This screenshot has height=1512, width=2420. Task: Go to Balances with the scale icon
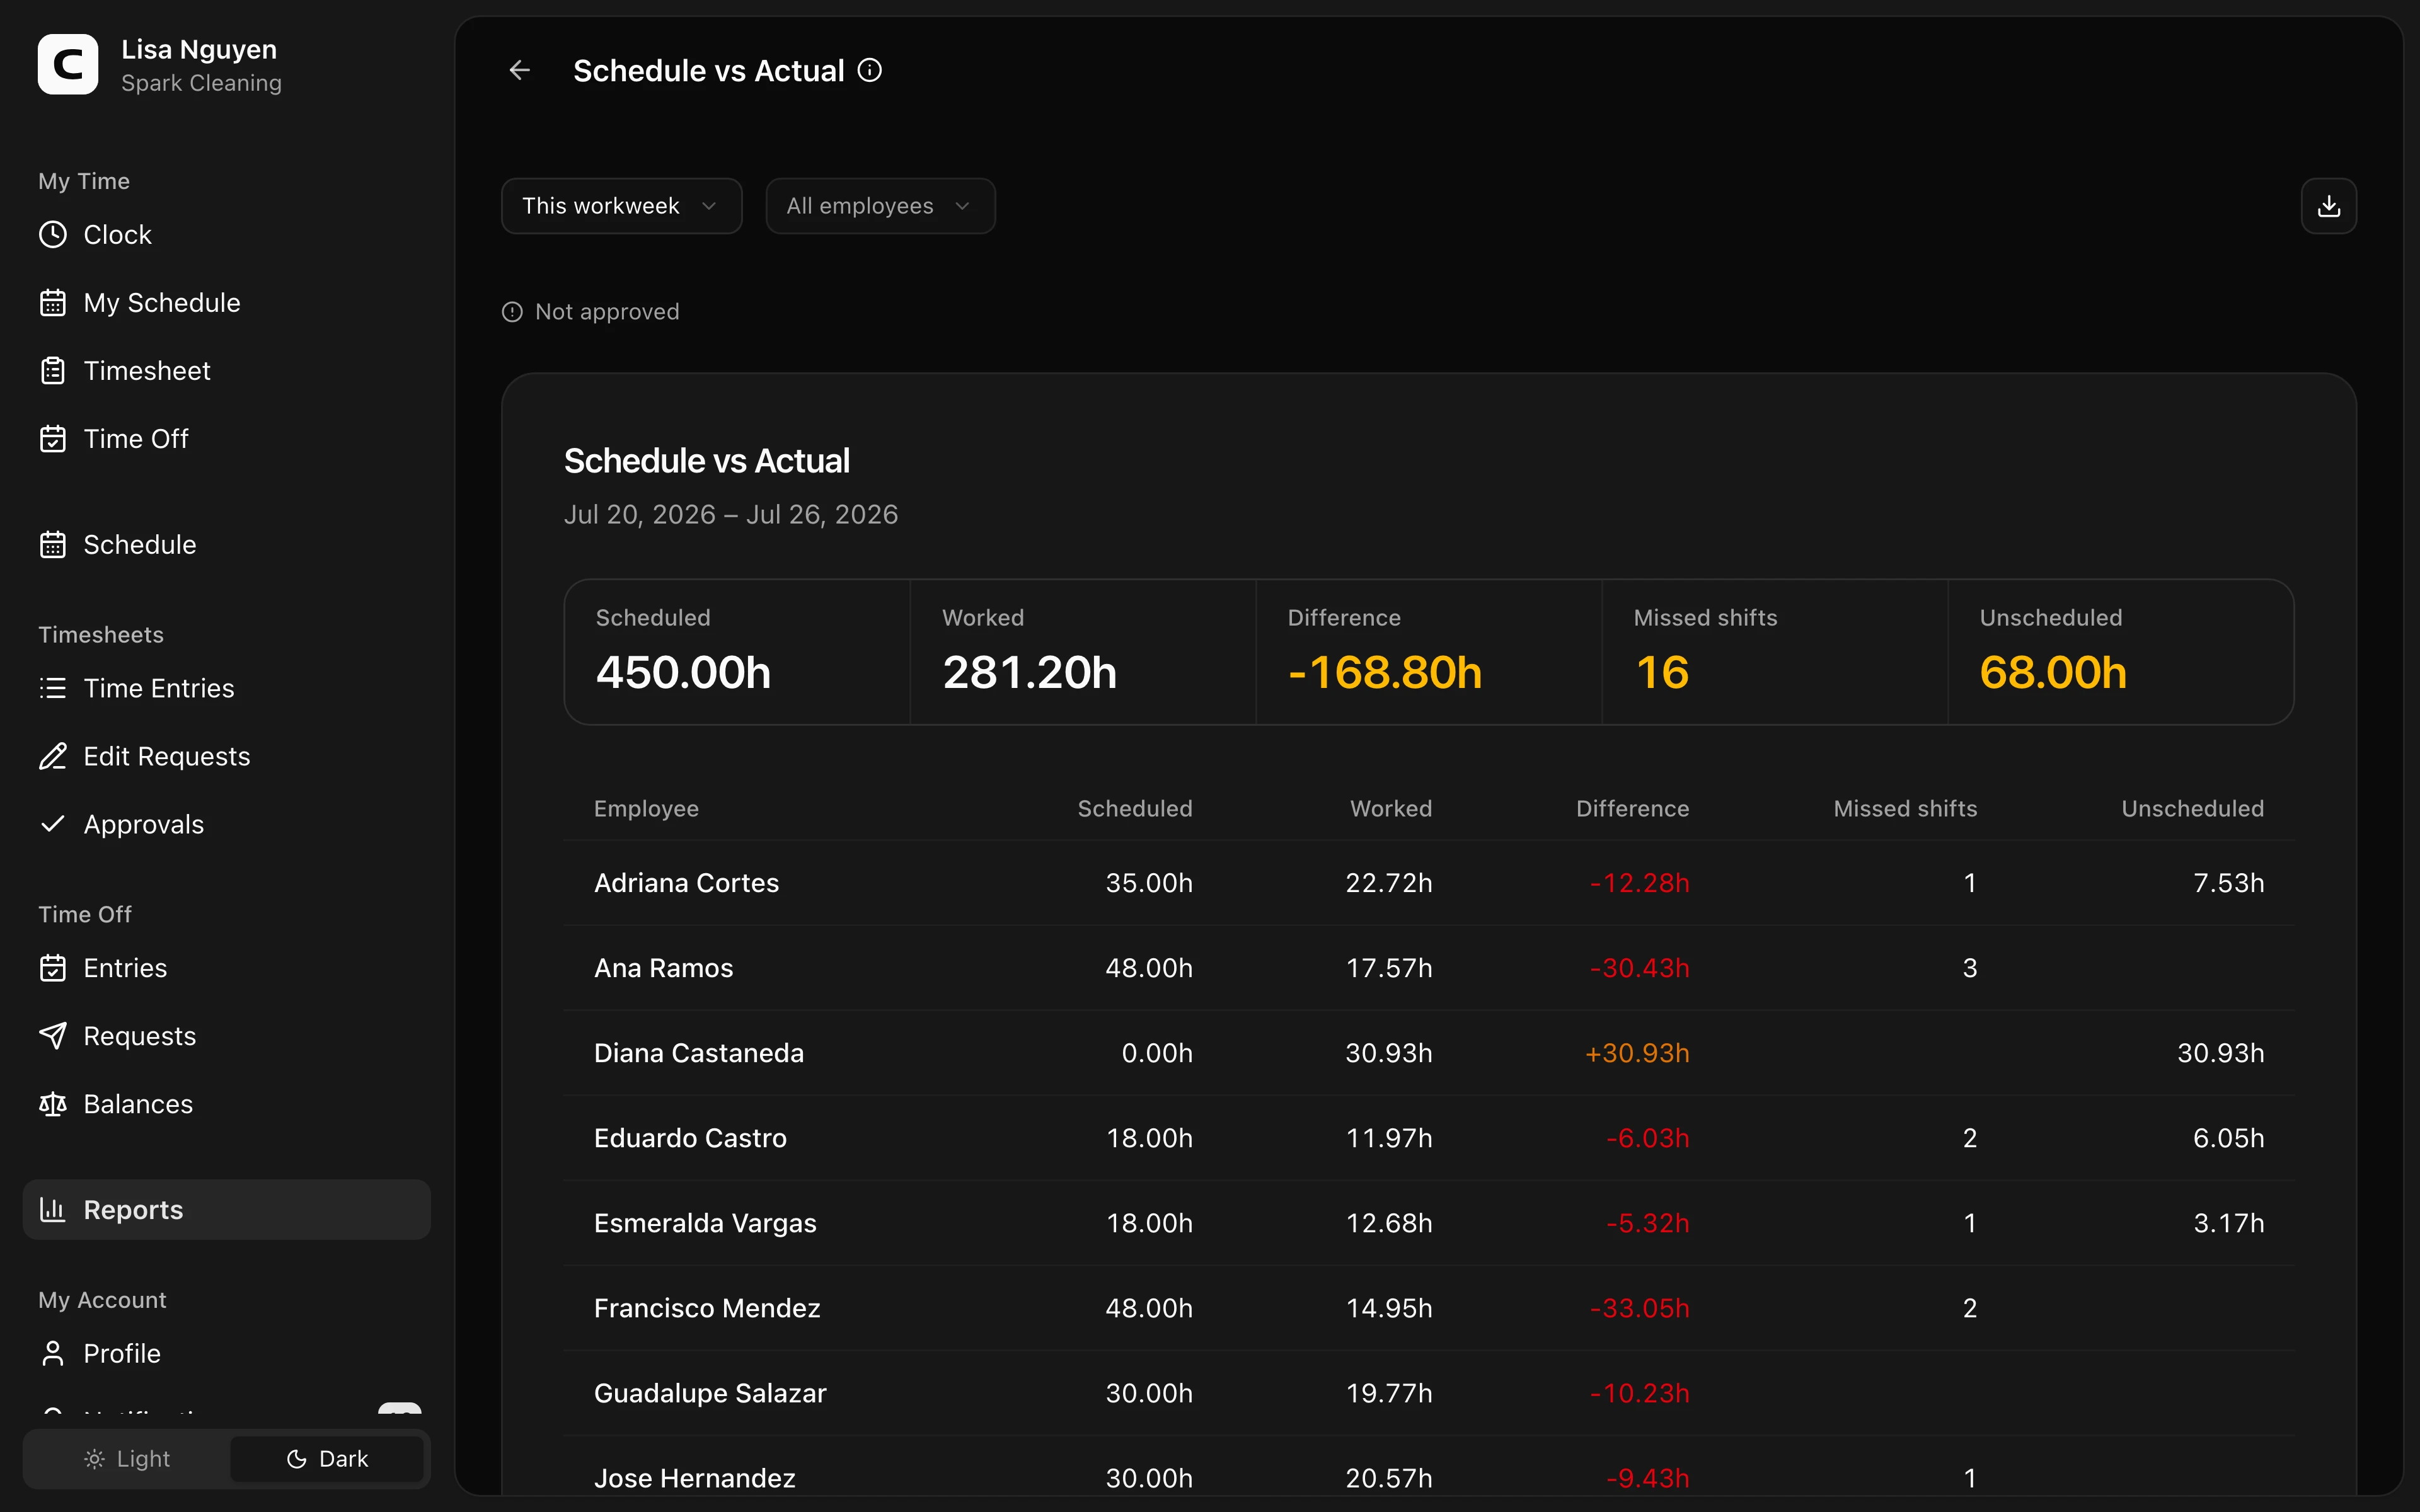(x=53, y=1104)
